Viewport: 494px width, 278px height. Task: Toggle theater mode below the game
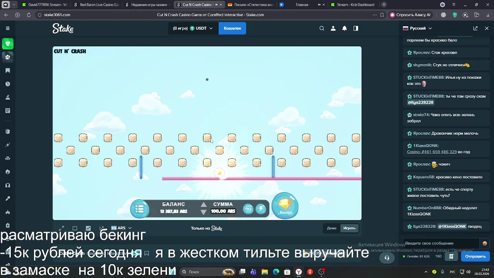75,228
